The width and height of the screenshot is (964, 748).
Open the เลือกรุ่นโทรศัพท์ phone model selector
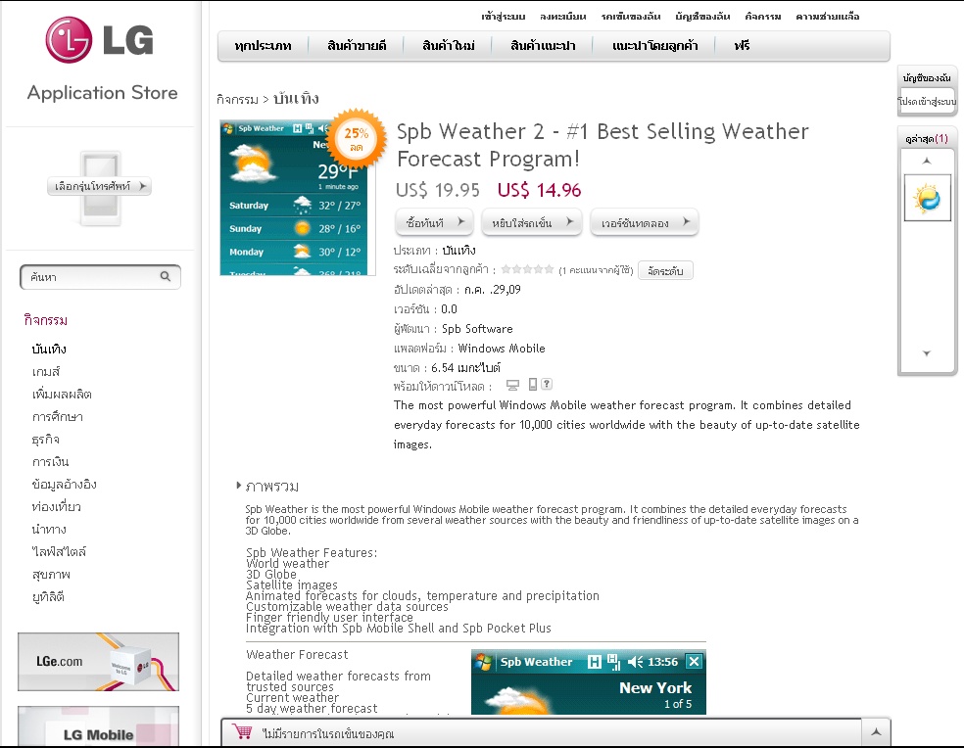[x=100, y=186]
